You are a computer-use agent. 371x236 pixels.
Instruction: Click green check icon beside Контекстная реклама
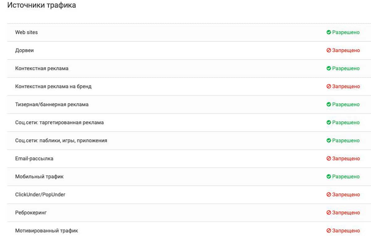tap(329, 68)
